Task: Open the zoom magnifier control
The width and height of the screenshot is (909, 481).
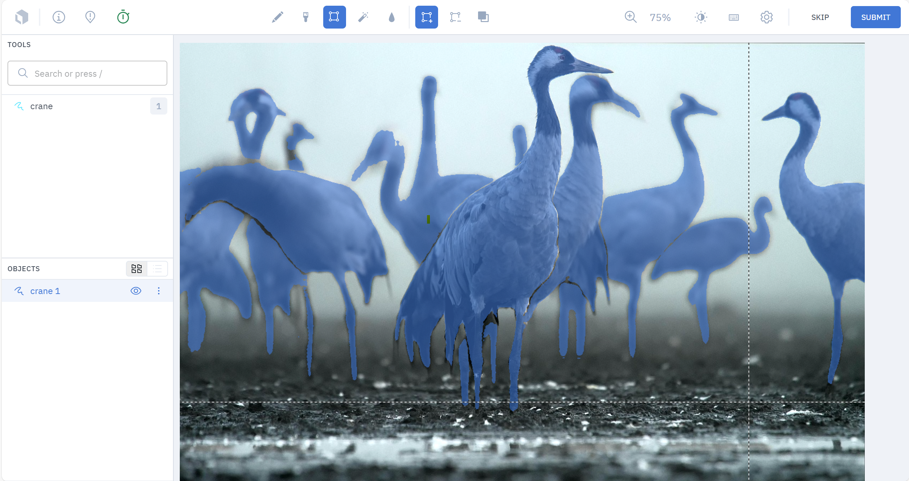Action: 630,17
